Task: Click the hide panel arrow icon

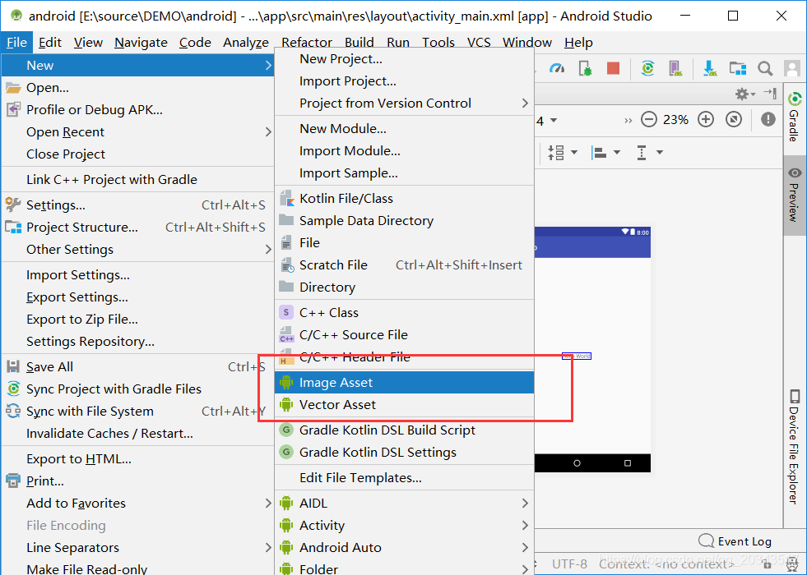Action: 771,94
